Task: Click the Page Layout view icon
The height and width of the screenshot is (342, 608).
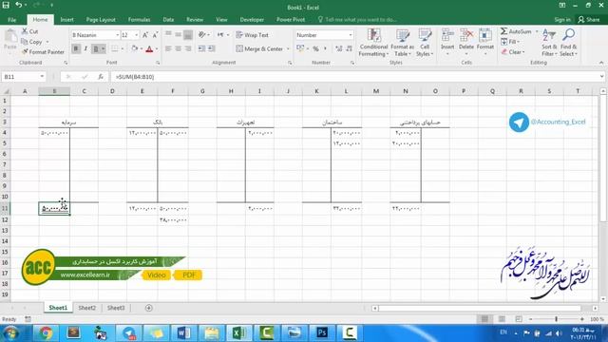Action: click(x=502, y=319)
